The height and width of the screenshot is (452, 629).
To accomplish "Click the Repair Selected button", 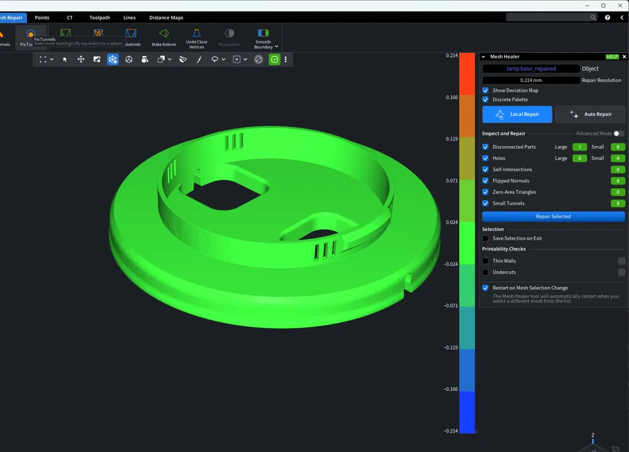I will point(553,217).
